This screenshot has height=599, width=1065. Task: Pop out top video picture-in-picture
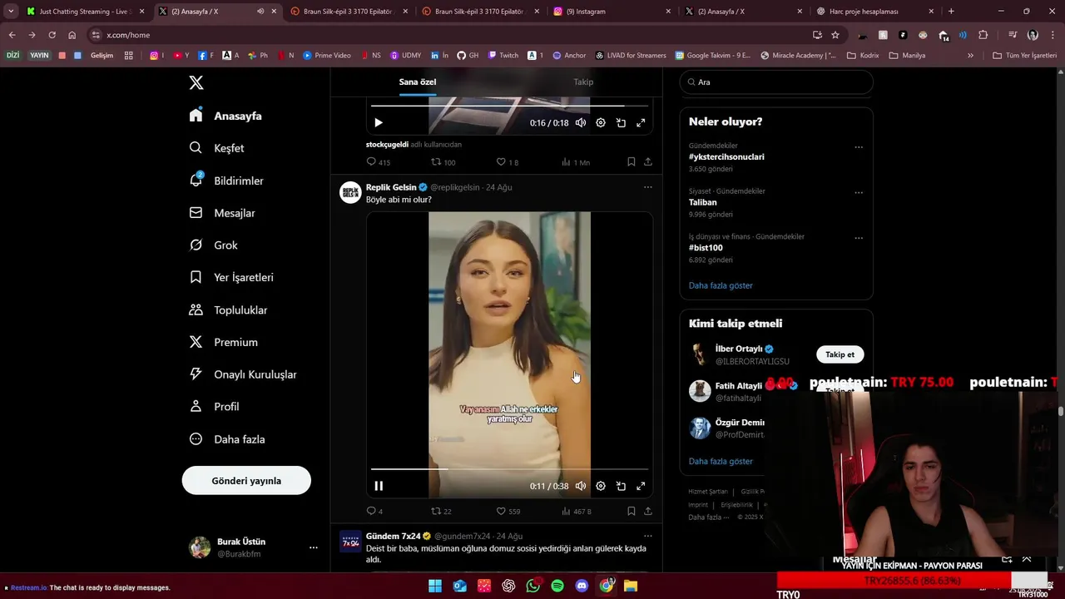[x=621, y=122]
